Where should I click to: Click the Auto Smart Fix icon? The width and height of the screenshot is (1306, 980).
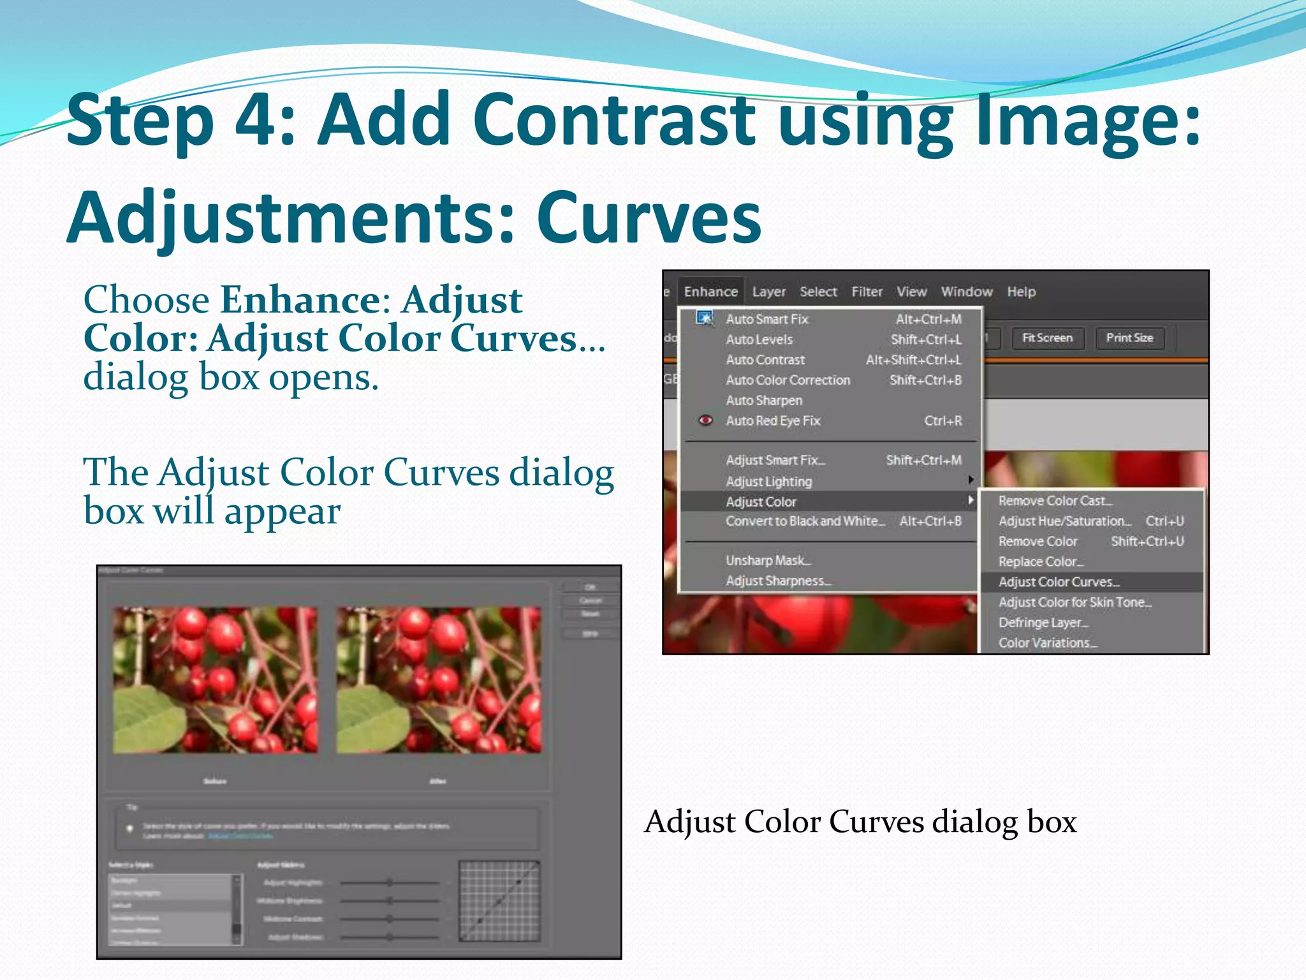click(705, 318)
